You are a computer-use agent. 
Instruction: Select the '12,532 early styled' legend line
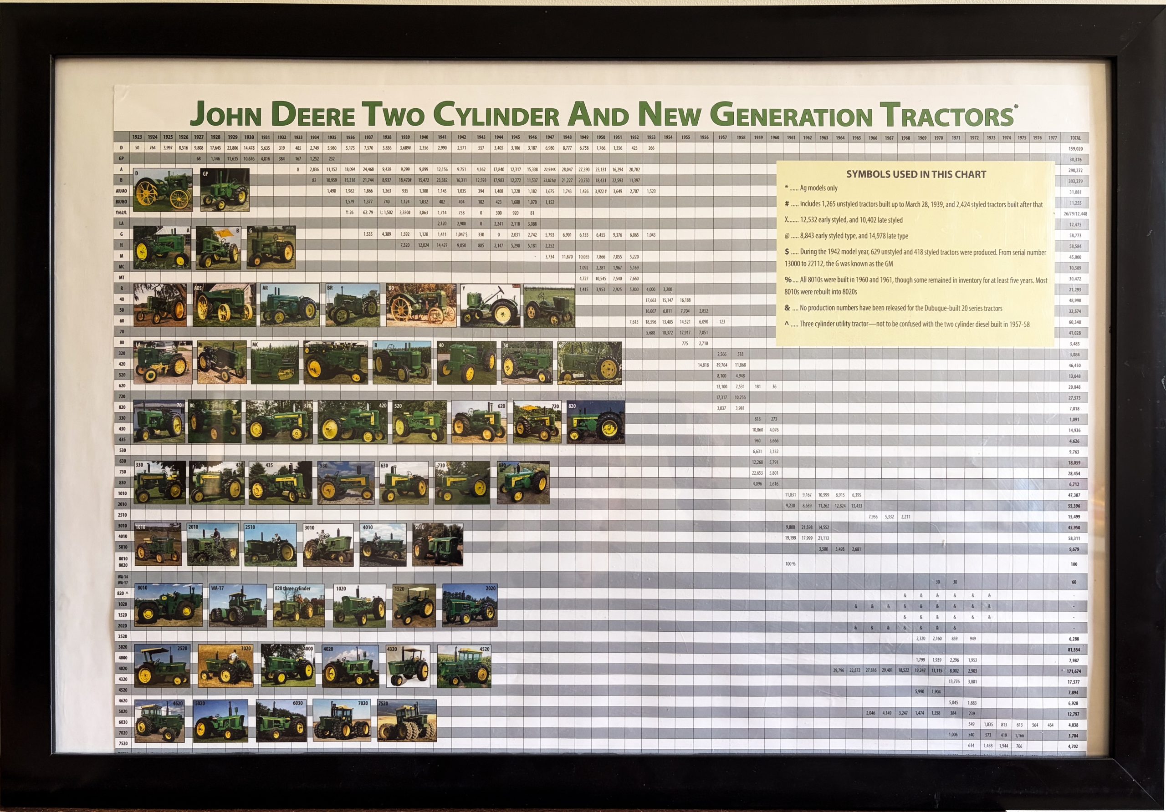point(844,220)
